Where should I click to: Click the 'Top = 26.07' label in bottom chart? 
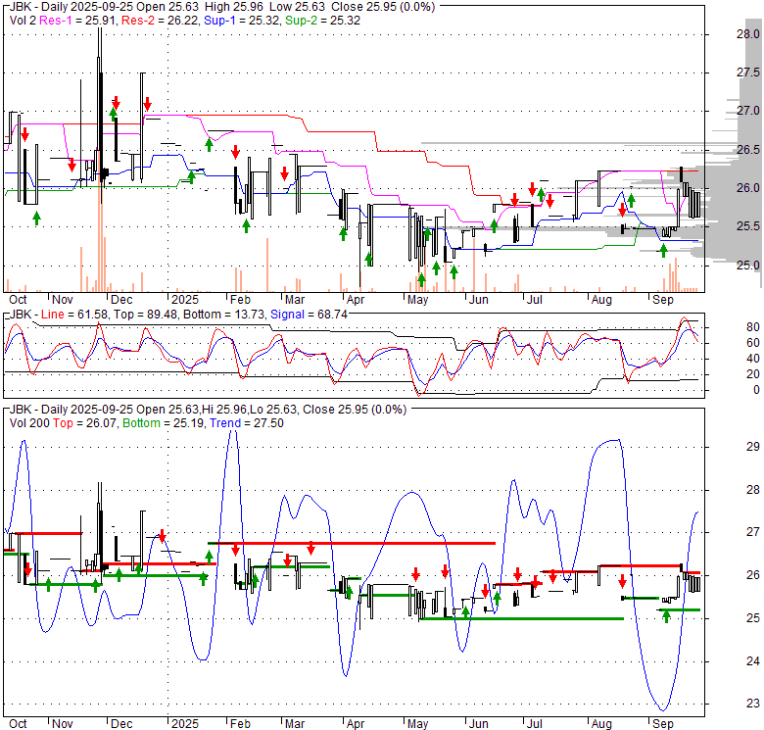click(x=85, y=423)
